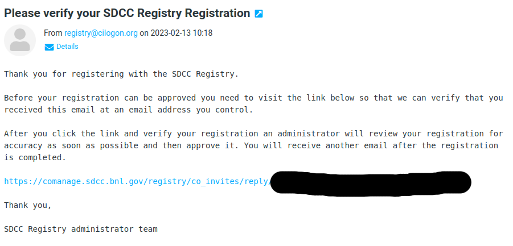Click the closing "Thank you," line
Viewport: 513px width, 246px height.
pos(28,206)
